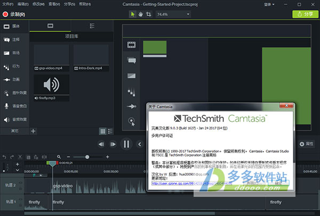This screenshot has height=216, width=320.
Task: Open the 修改(M) menu
Action: [x=38, y=4]
